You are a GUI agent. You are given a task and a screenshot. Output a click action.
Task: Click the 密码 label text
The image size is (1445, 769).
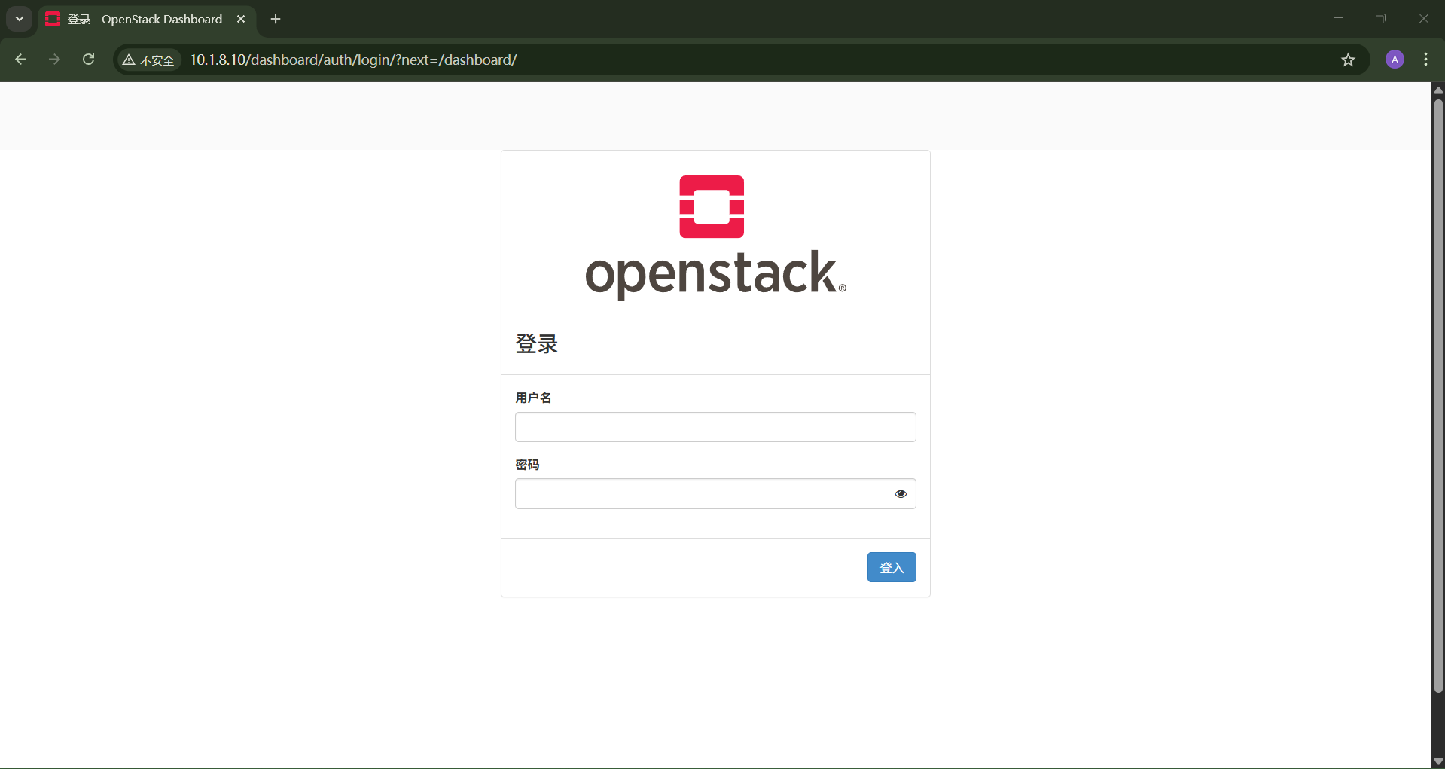(x=527, y=465)
